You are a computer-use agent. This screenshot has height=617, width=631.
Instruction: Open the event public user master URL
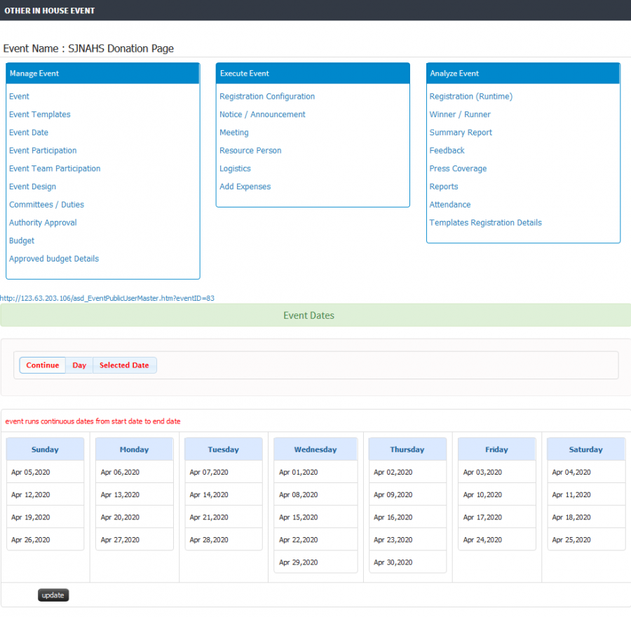coord(107,298)
